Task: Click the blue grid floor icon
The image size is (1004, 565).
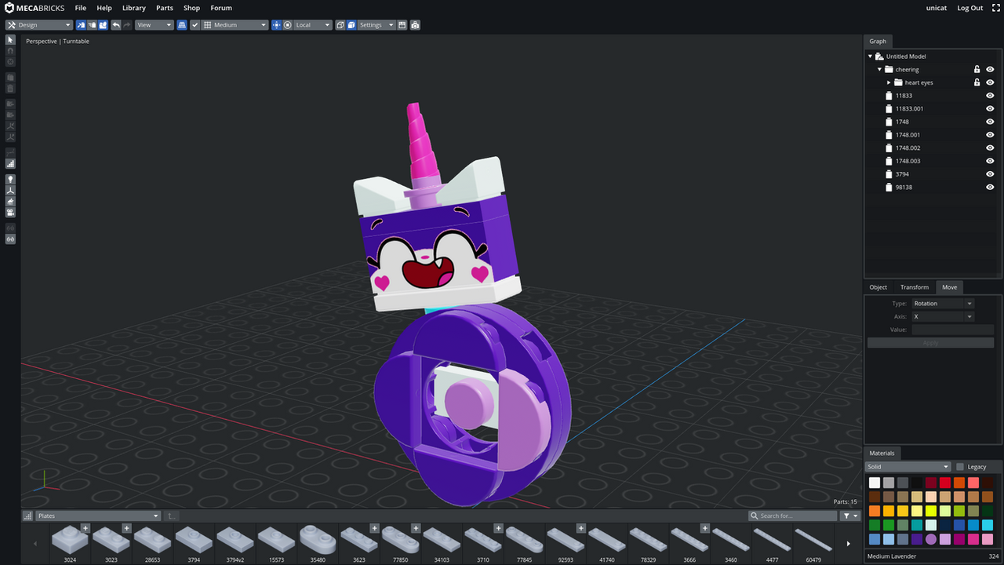Action: coord(182,25)
